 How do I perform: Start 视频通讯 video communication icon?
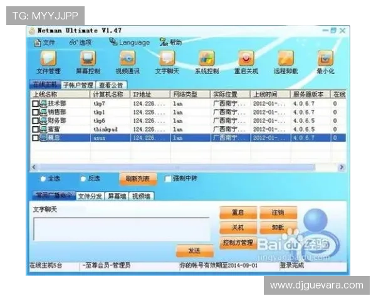pyautogui.click(x=128, y=58)
